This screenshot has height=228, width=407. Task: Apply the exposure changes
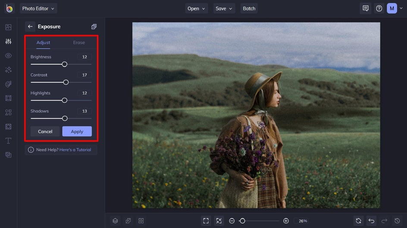click(77, 131)
